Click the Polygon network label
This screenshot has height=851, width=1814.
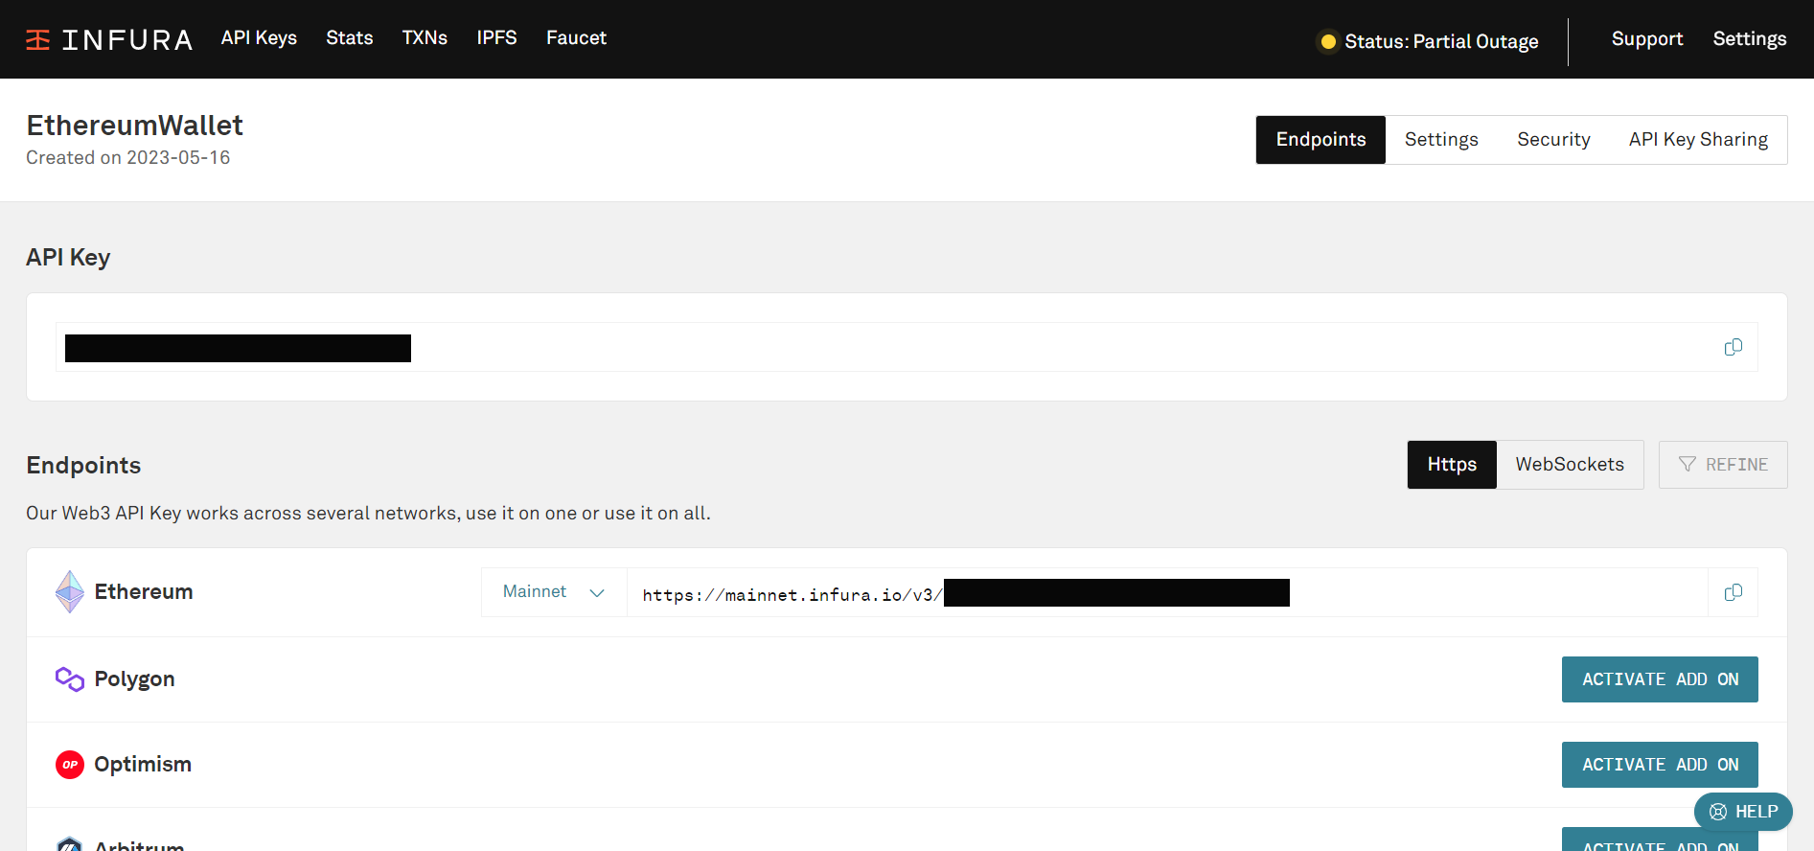tap(134, 679)
